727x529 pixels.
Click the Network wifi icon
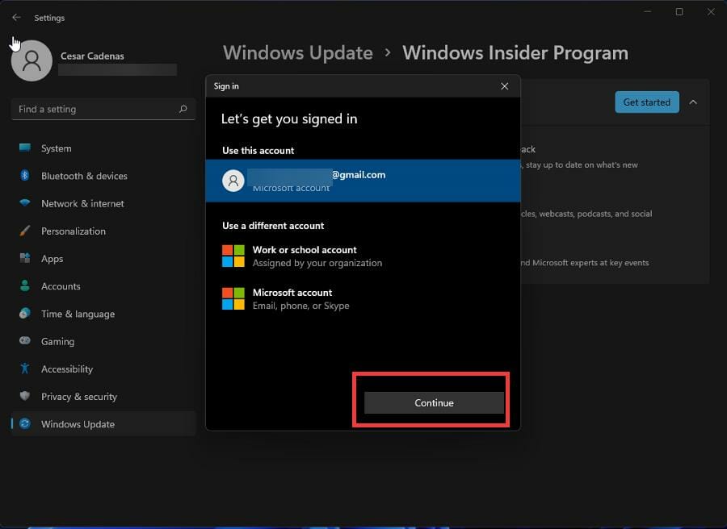[24, 202]
